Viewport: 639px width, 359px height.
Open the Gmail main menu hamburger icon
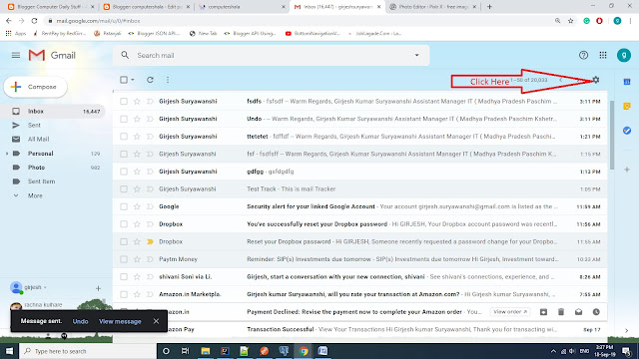(16, 55)
